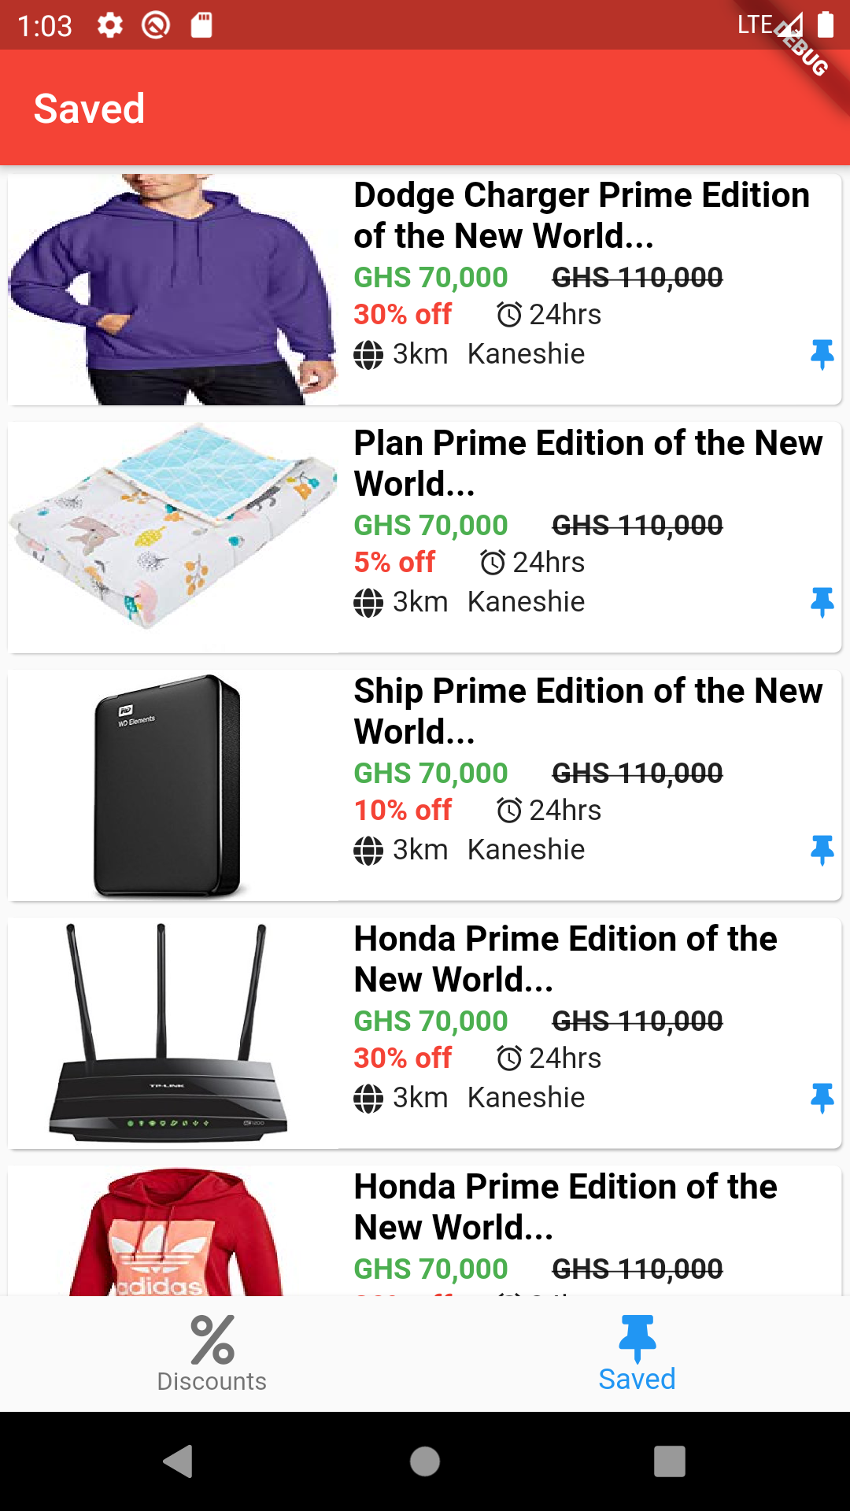Viewport: 850px width, 1511px height.
Task: Tap the pin icon in bottom navigation
Action: pyautogui.click(x=637, y=1338)
